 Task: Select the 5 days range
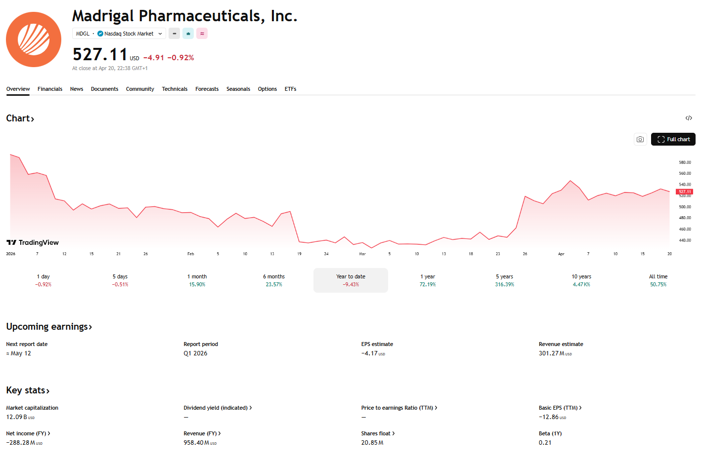point(120,280)
